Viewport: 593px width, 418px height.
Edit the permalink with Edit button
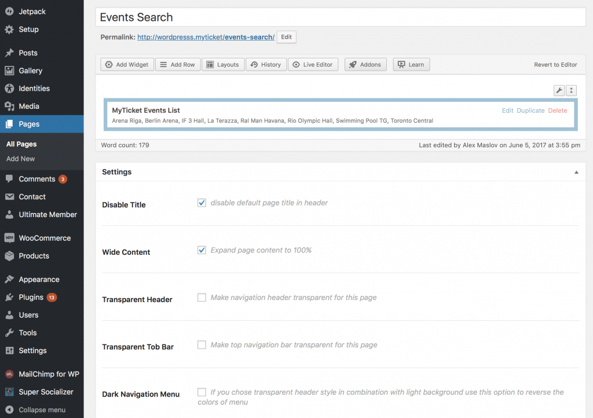[286, 37]
